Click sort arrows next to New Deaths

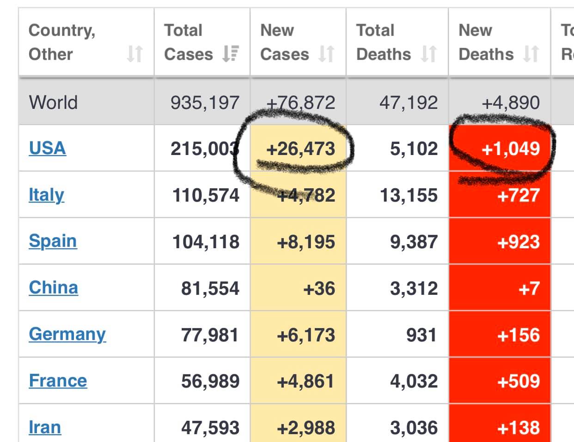(531, 54)
